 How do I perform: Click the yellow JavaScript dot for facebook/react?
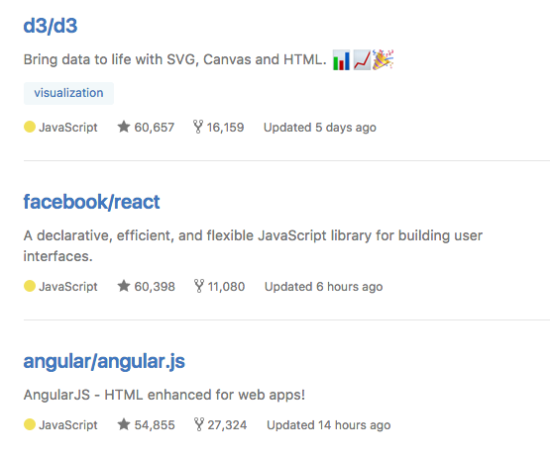click(30, 286)
